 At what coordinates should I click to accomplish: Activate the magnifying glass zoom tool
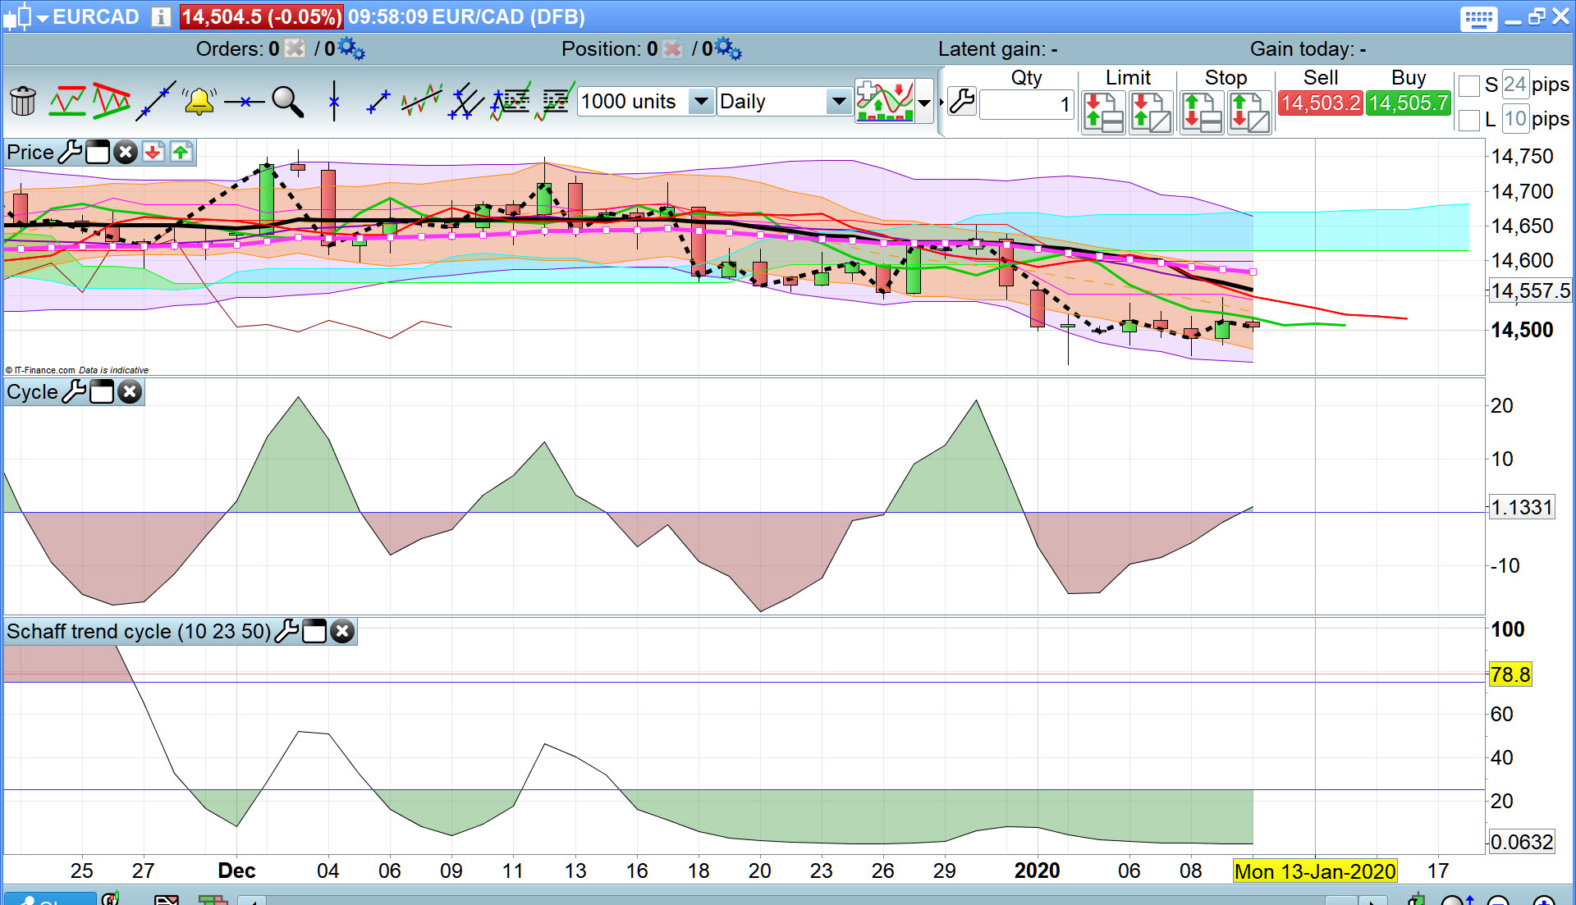pos(287,102)
